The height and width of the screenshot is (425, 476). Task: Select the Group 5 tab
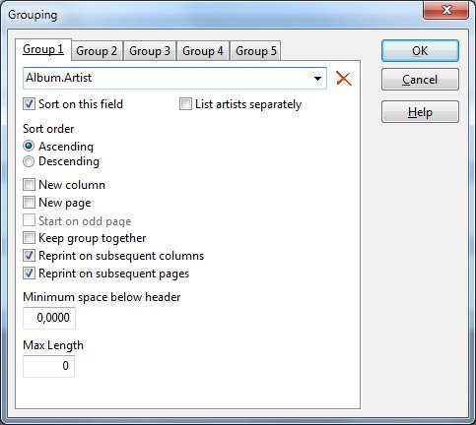(x=256, y=51)
